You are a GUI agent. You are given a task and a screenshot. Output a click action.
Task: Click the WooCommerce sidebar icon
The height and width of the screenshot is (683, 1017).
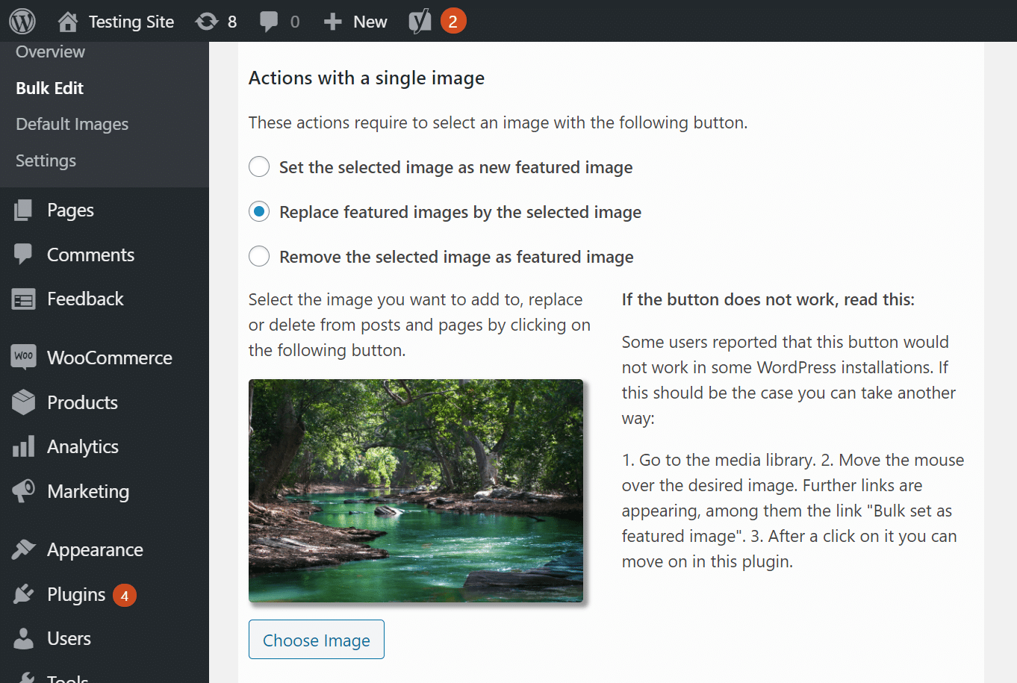23,357
